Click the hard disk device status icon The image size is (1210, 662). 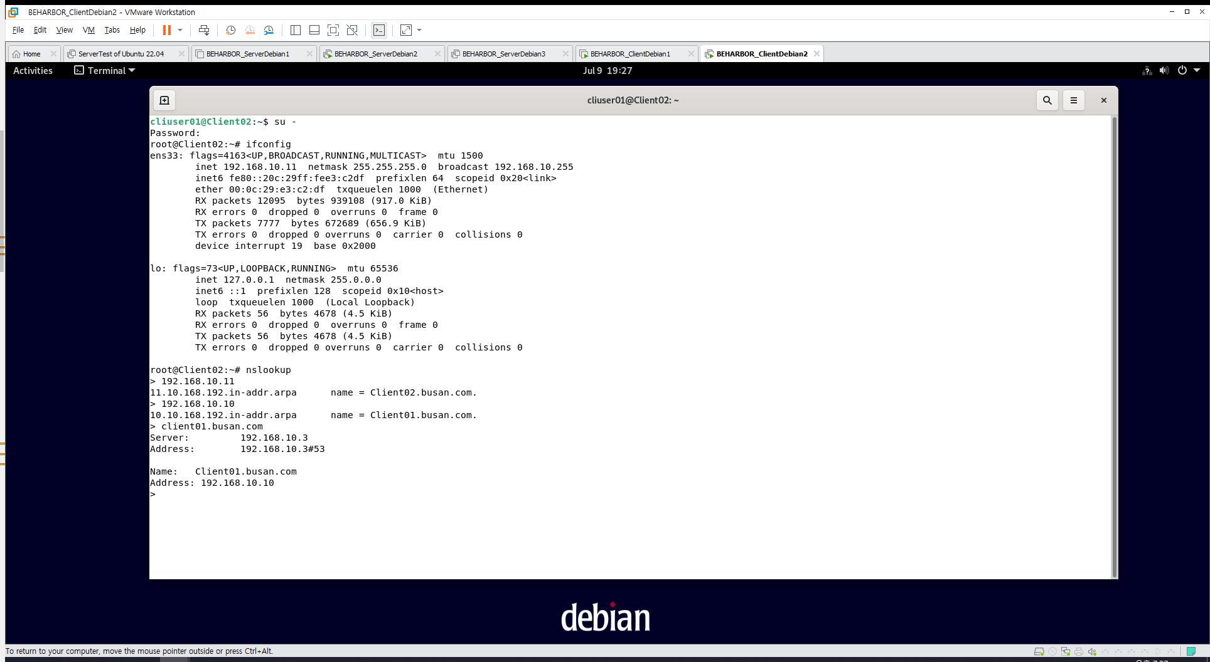tap(1039, 651)
